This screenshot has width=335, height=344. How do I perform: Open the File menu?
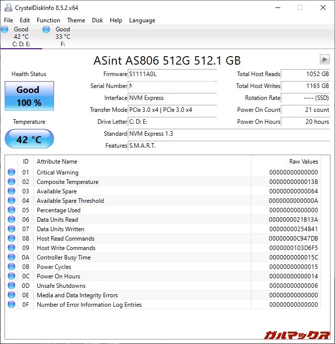point(8,20)
